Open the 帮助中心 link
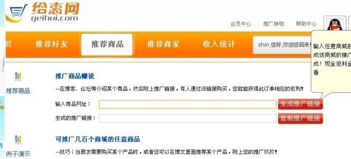Viewport: 351px width, 159px height. tap(306, 24)
